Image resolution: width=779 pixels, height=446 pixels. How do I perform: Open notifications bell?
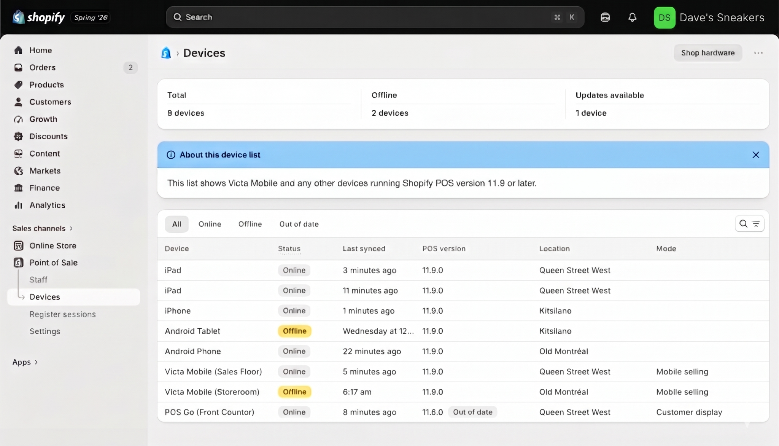(632, 18)
